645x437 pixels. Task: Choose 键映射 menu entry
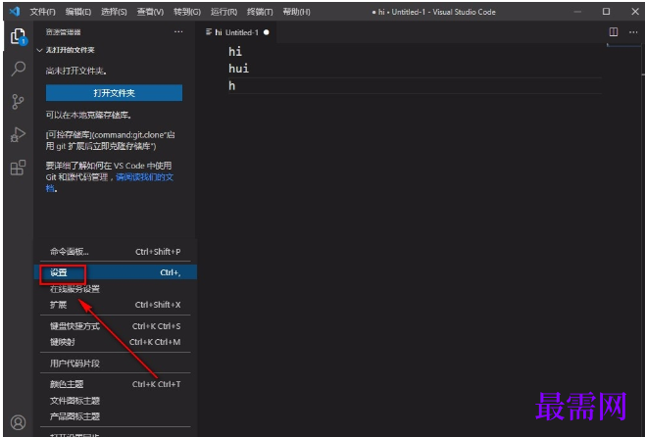pos(116,342)
